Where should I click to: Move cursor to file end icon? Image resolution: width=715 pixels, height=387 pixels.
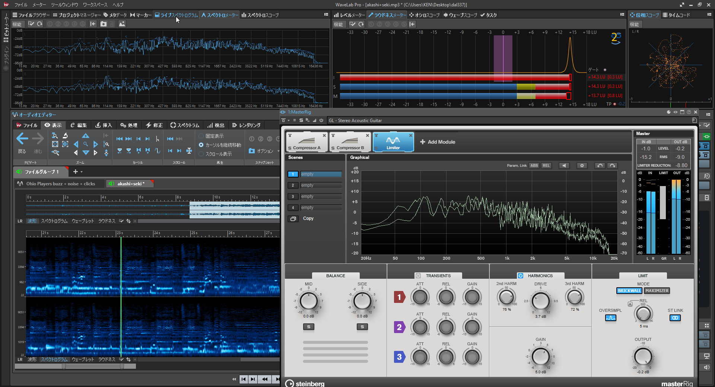[x=128, y=139]
